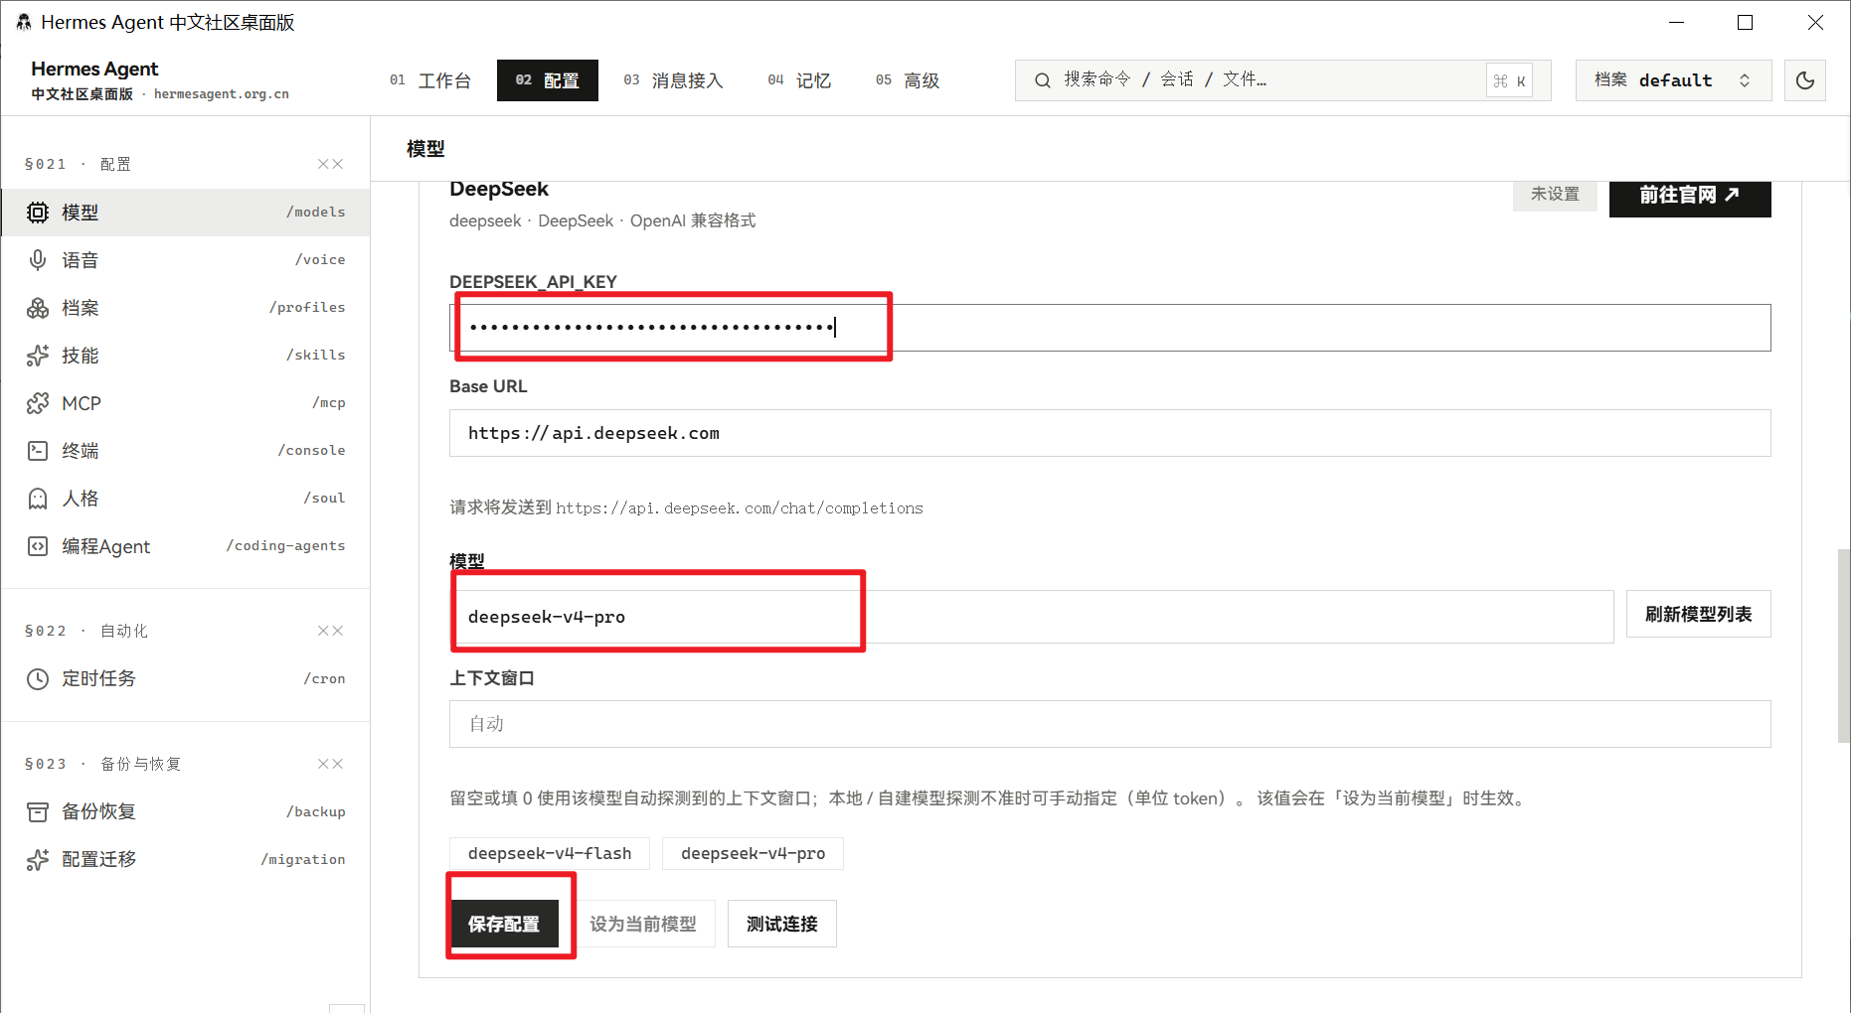
Task: Click the DeepSeek provider heading
Action: 499,190
